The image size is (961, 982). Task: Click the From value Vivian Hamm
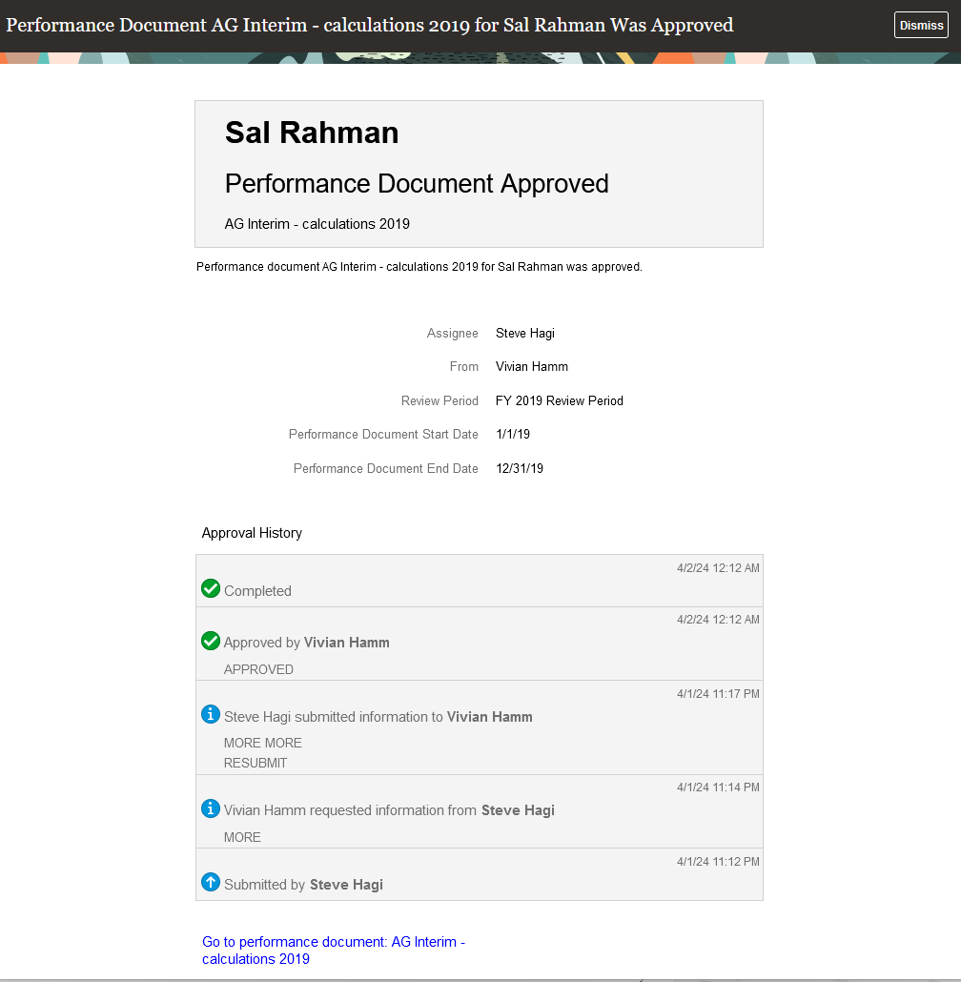pos(532,366)
